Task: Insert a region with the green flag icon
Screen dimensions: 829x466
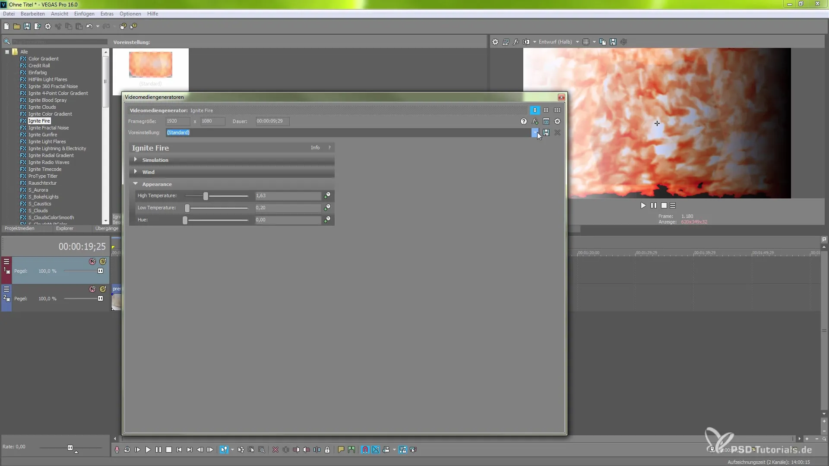Action: pos(351,450)
